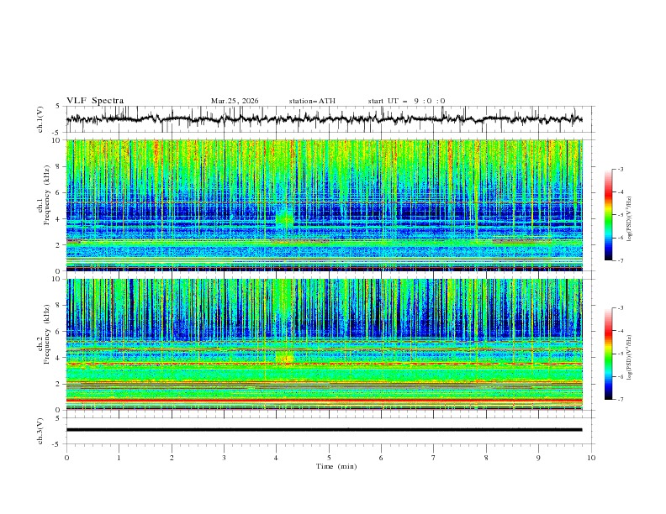
Task: Click the ch.3(V) flat black trace
Action: tap(328, 430)
